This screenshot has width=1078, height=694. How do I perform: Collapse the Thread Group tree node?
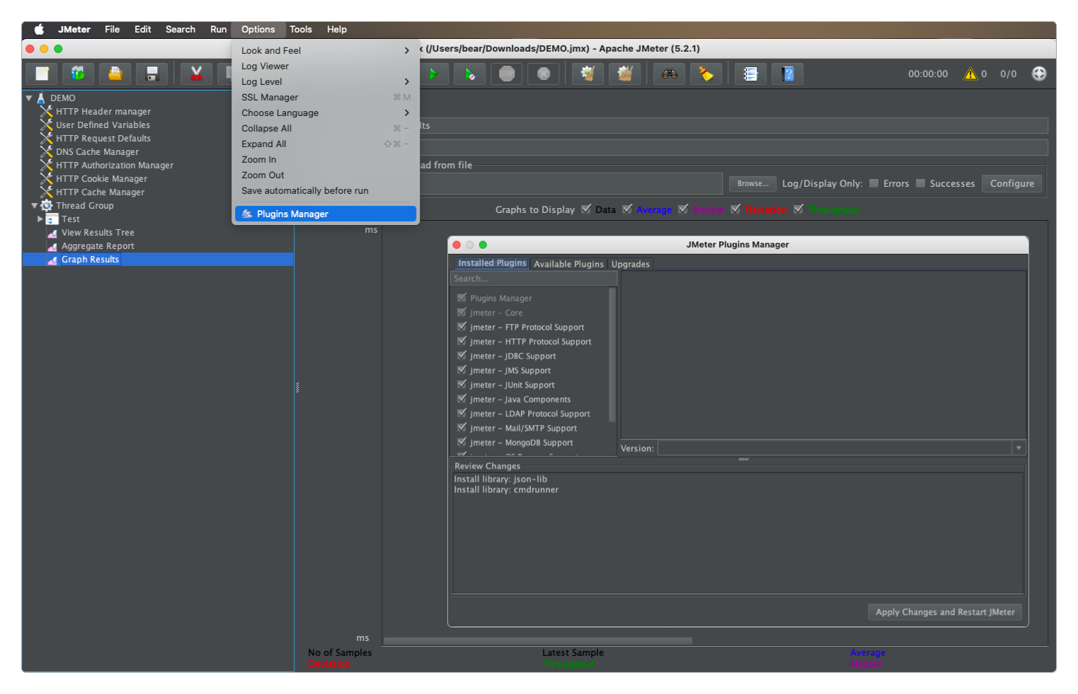[x=35, y=206]
